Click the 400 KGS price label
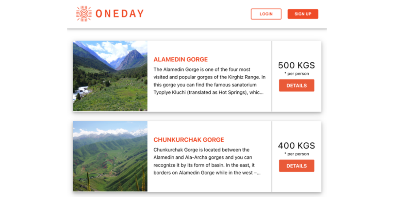The height and width of the screenshot is (197, 394). [x=296, y=146]
